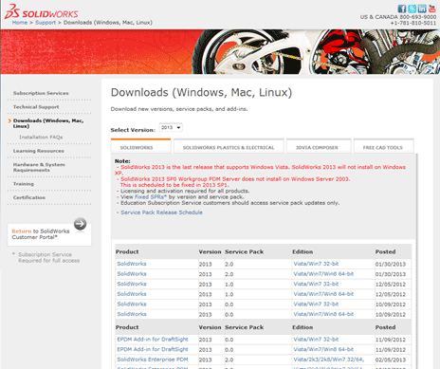Go to Home breadcrumb link
Image resolution: width=440 pixels, height=369 pixels.
tap(20, 23)
